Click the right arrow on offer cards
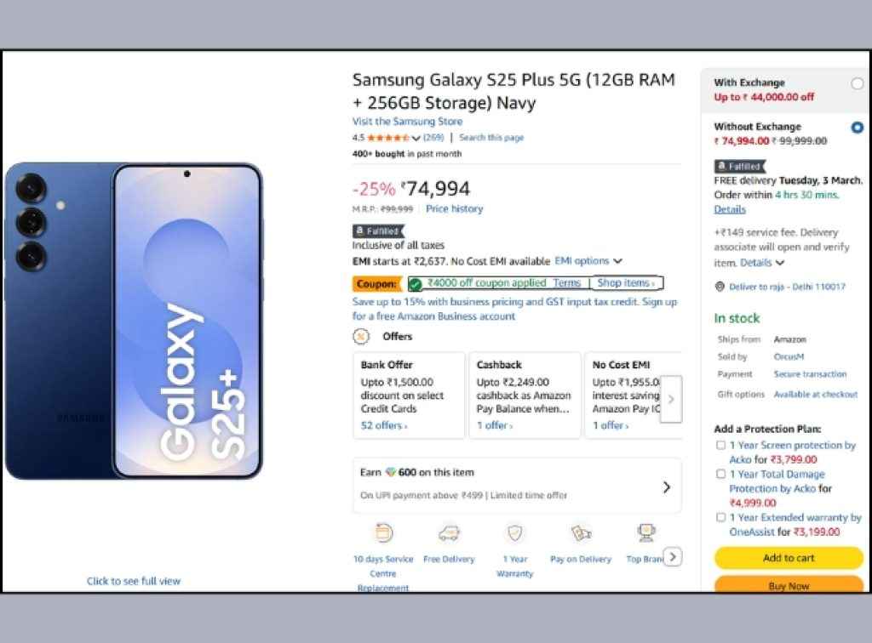The width and height of the screenshot is (872, 643). [x=671, y=399]
